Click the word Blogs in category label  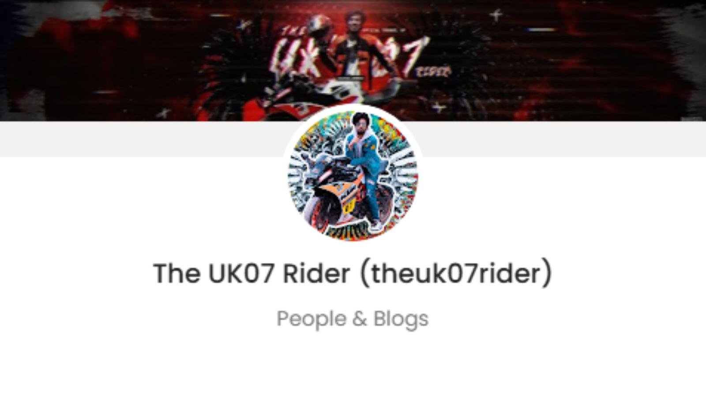click(x=401, y=319)
